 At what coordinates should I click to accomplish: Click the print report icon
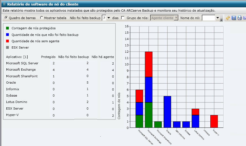(x=240, y=18)
